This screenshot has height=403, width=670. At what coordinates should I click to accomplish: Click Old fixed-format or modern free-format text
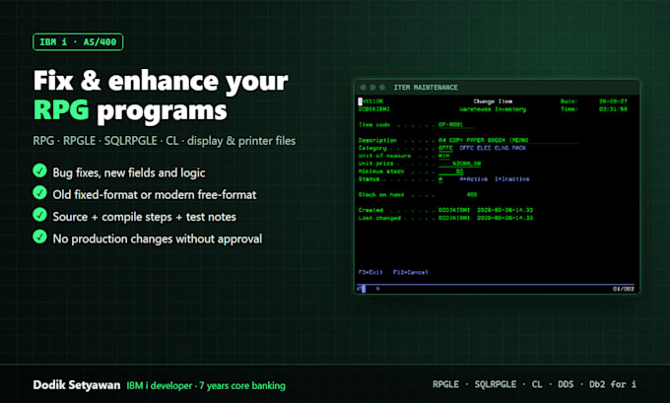click(155, 194)
